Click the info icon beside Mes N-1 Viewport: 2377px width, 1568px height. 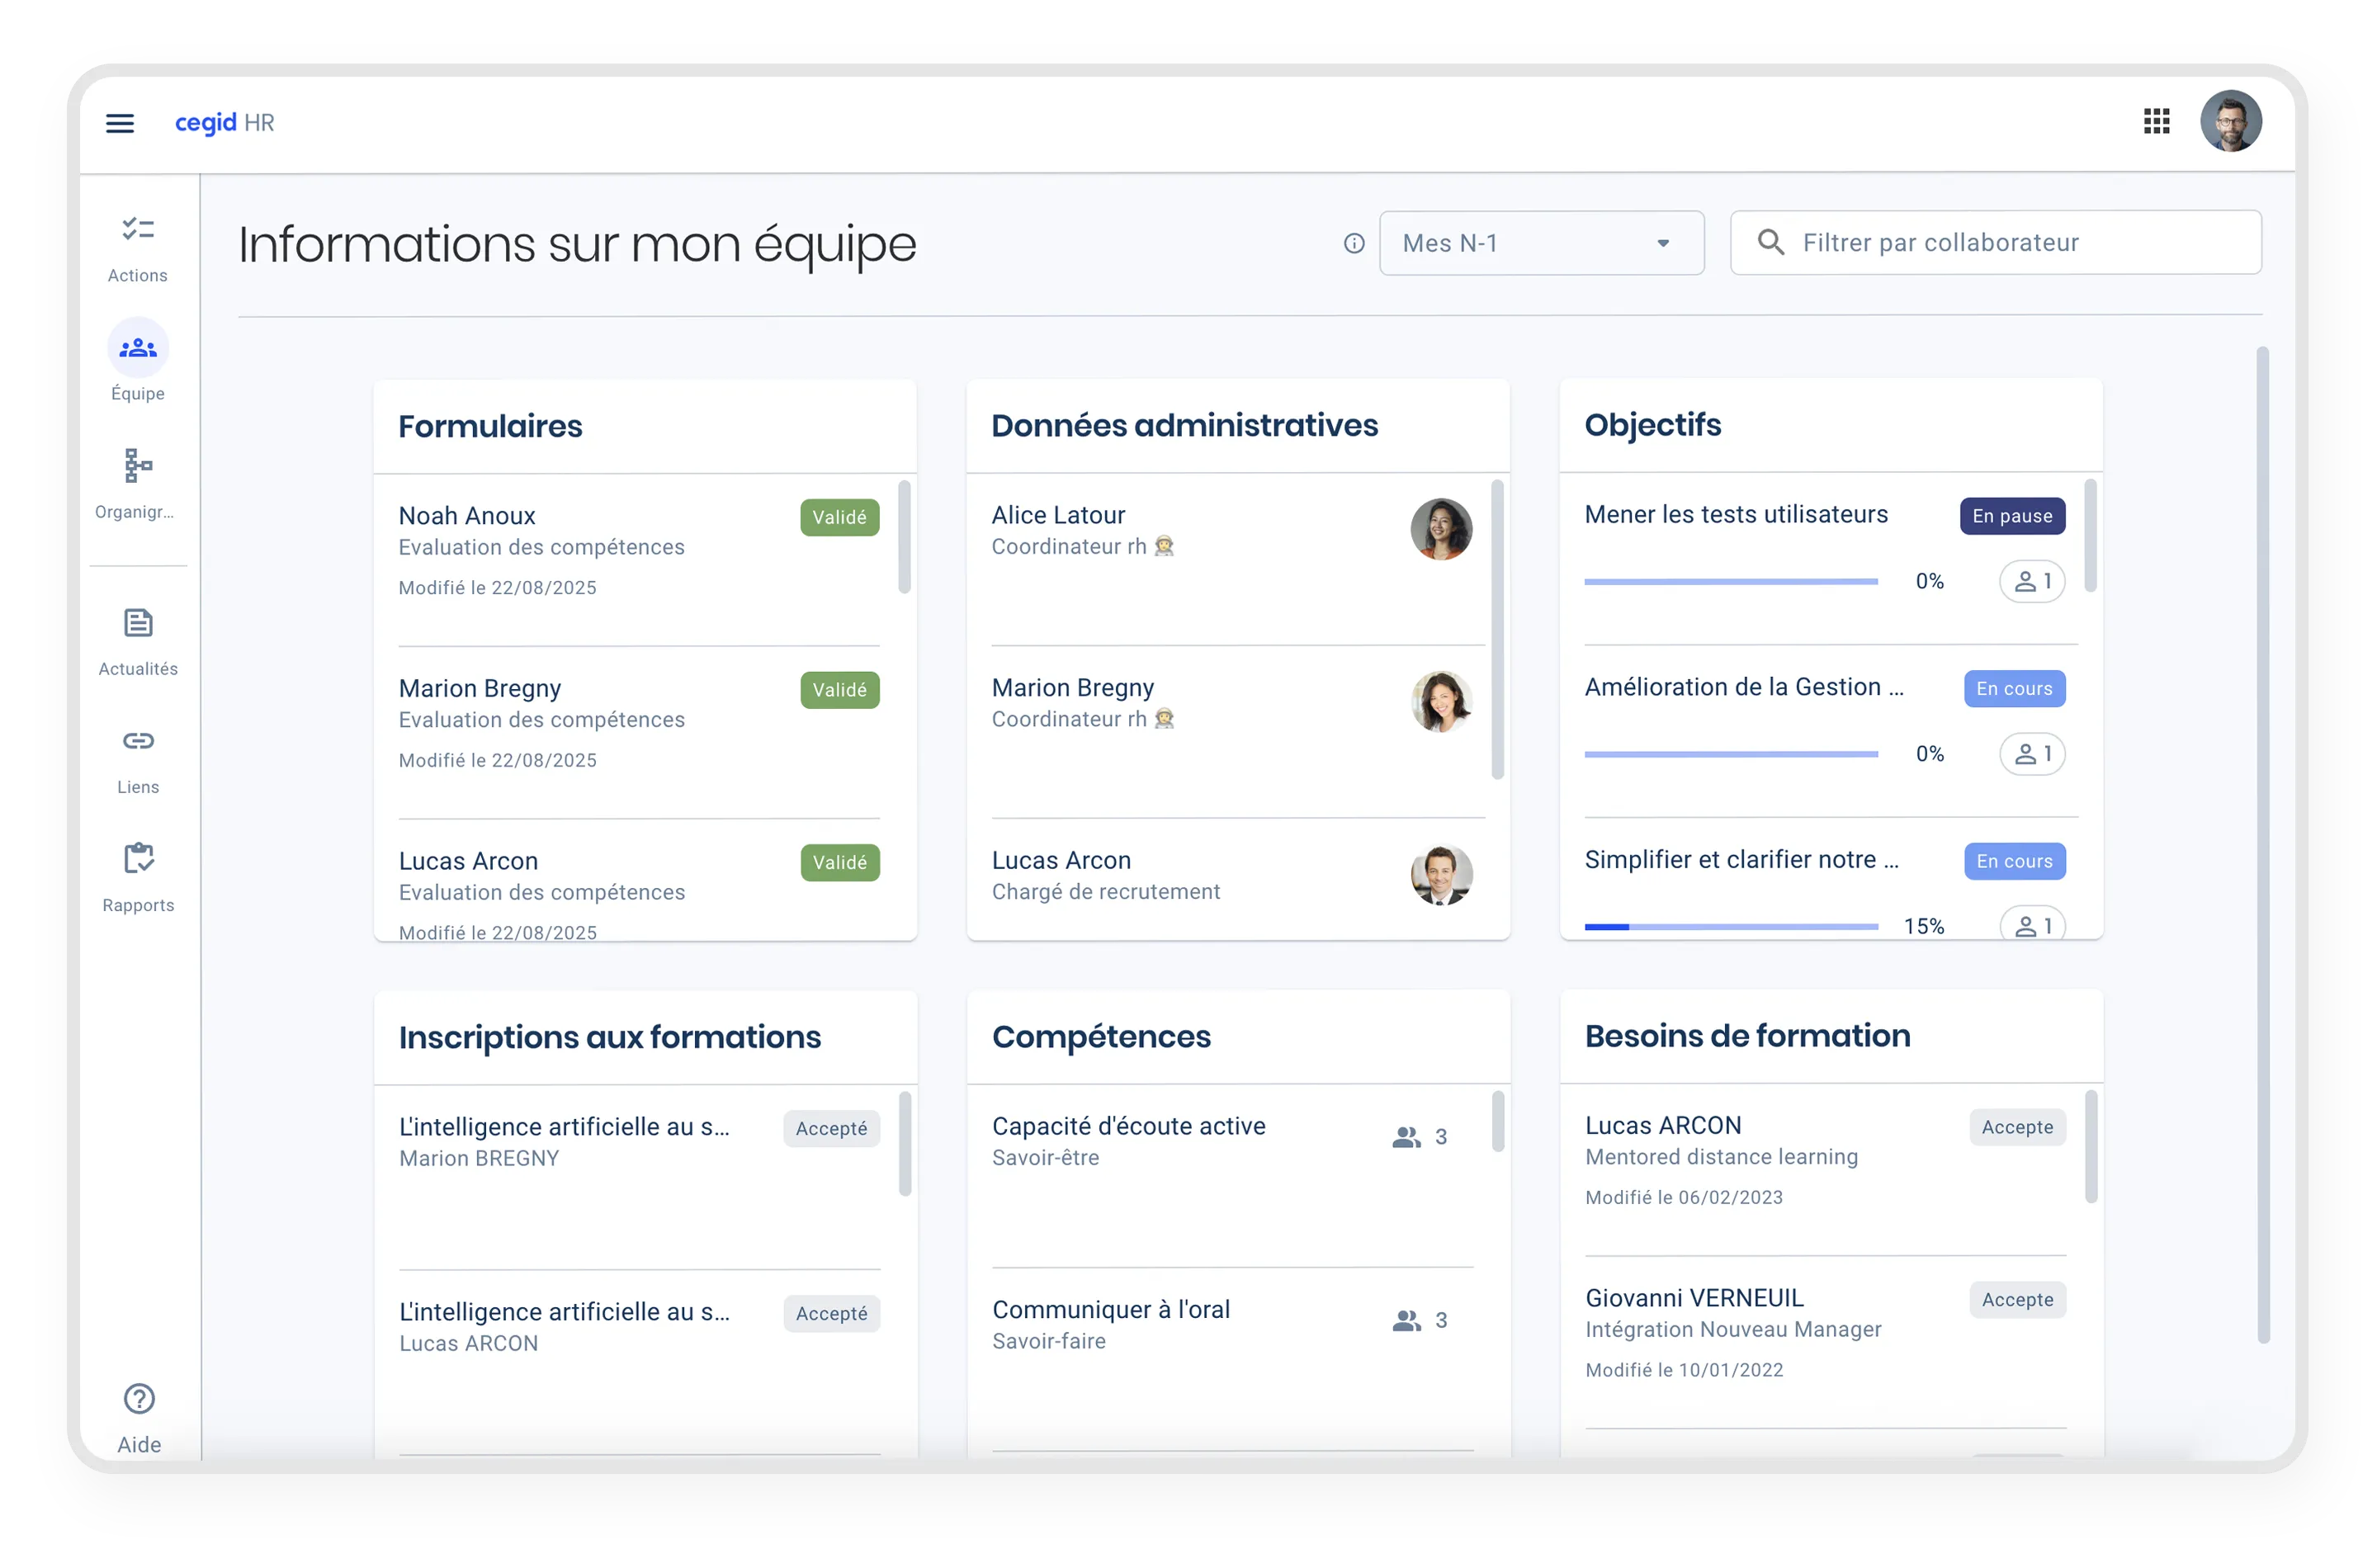coord(1353,243)
